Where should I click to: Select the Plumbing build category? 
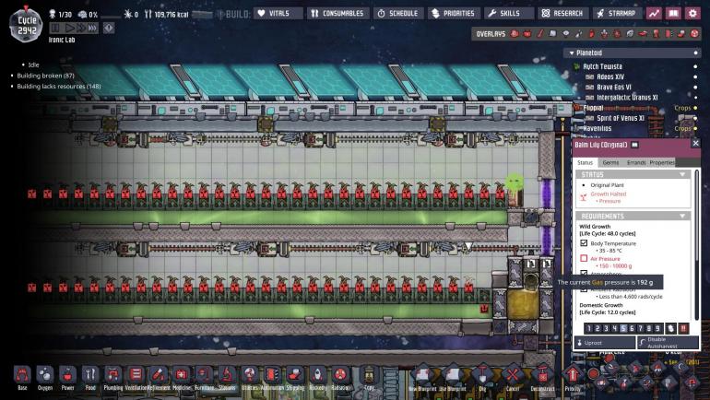point(112,376)
